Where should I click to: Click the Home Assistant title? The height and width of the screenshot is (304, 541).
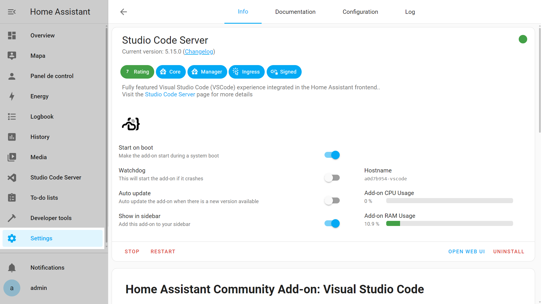tap(60, 12)
